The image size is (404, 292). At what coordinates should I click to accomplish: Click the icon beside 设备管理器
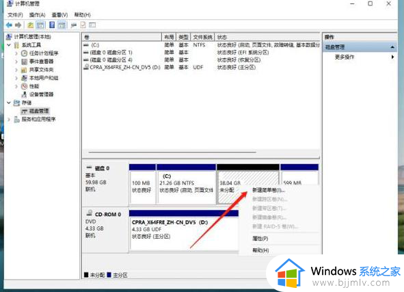click(x=24, y=94)
